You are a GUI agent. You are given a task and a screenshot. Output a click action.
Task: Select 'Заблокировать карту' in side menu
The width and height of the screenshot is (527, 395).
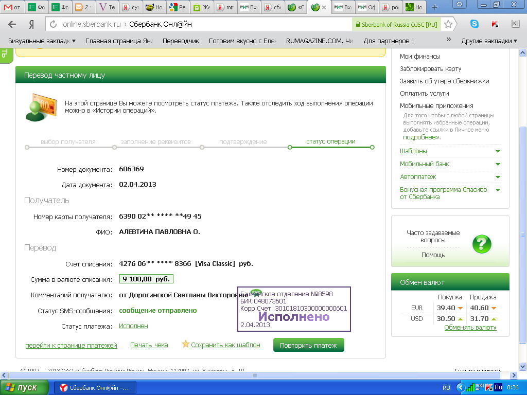click(x=430, y=69)
